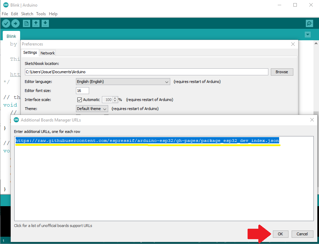Increase the interface scale percentage
The height and width of the screenshot is (244, 319).
point(115,98)
